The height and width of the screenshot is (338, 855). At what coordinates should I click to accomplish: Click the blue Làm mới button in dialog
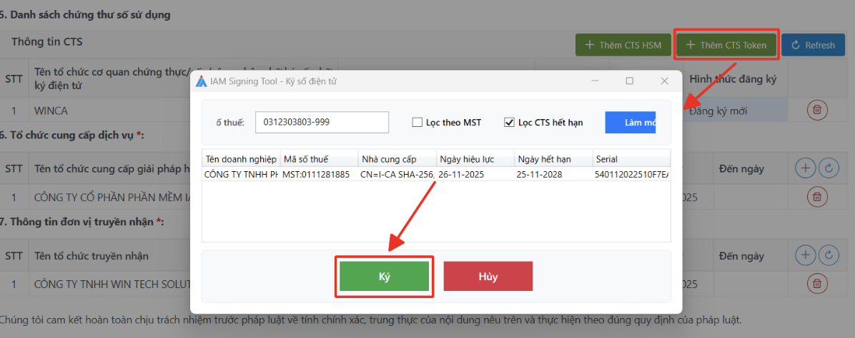click(x=631, y=123)
